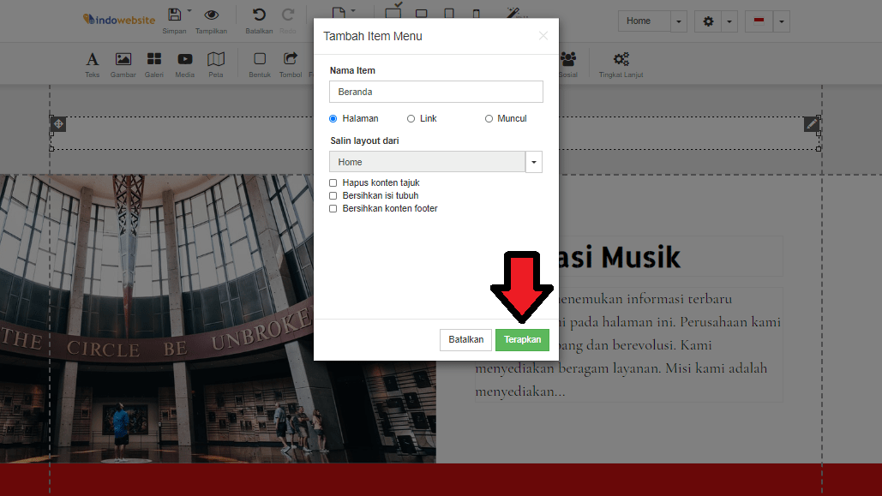
Task: Select the Gambar image tool
Action: pos(123,59)
